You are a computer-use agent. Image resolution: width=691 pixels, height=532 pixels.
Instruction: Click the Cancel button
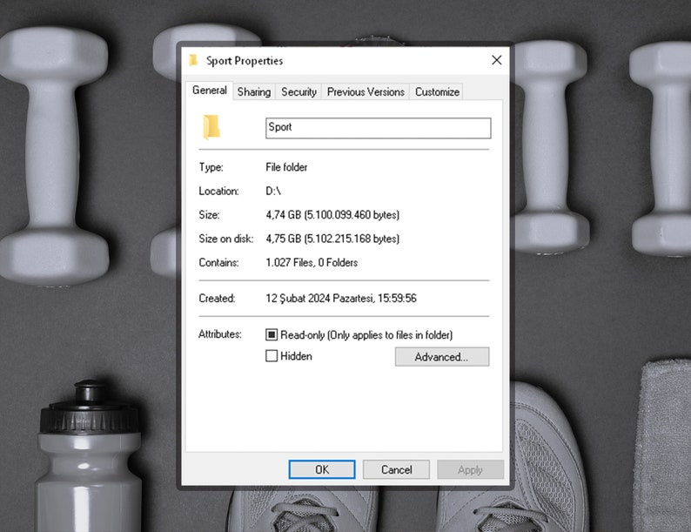coord(396,469)
